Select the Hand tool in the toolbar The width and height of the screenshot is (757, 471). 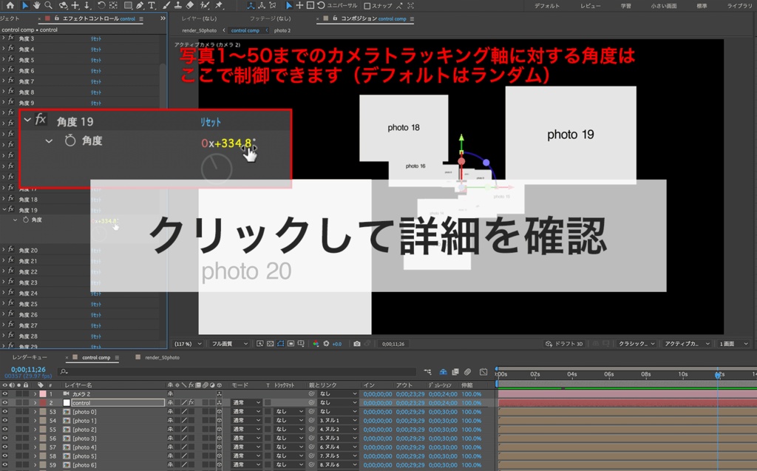pyautogui.click(x=36, y=6)
